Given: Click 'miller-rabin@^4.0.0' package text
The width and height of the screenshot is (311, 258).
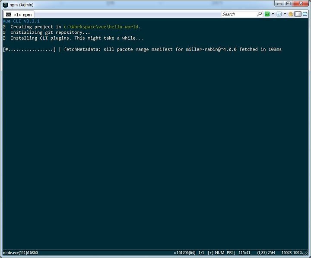Looking at the screenshot, I should (211, 49).
